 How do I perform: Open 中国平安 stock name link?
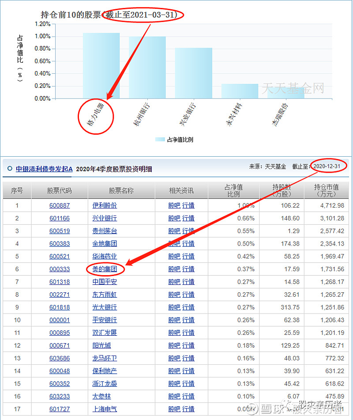coord(105,282)
